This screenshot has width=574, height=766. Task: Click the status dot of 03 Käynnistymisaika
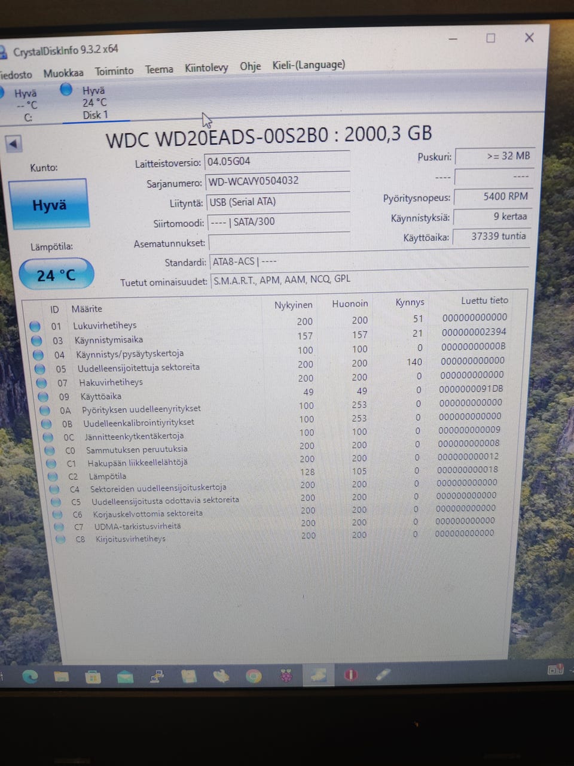click(x=36, y=341)
